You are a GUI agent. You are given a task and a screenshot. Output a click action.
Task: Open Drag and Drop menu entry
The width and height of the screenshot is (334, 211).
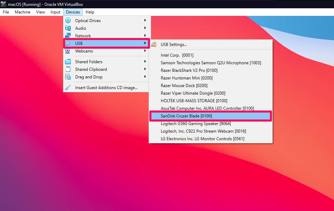[x=106, y=77]
